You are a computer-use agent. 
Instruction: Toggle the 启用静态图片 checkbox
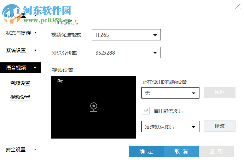tap(146, 111)
